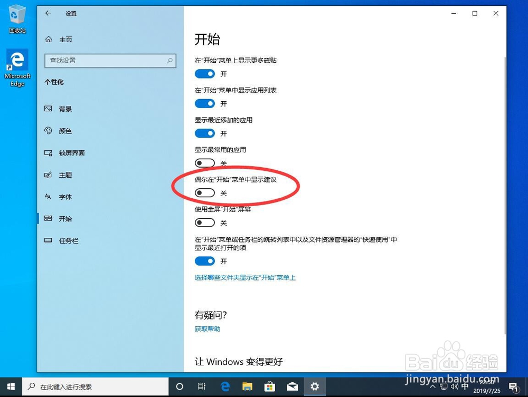
Task: Click the Windows Start button
Action: [11, 386]
